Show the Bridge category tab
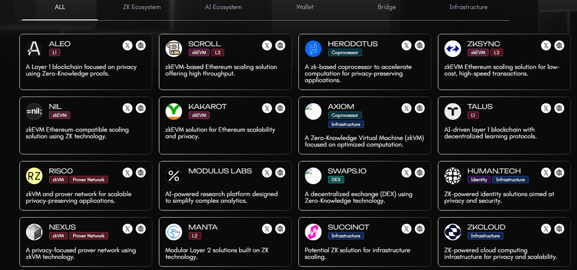This screenshot has width=577, height=270. tap(386, 7)
